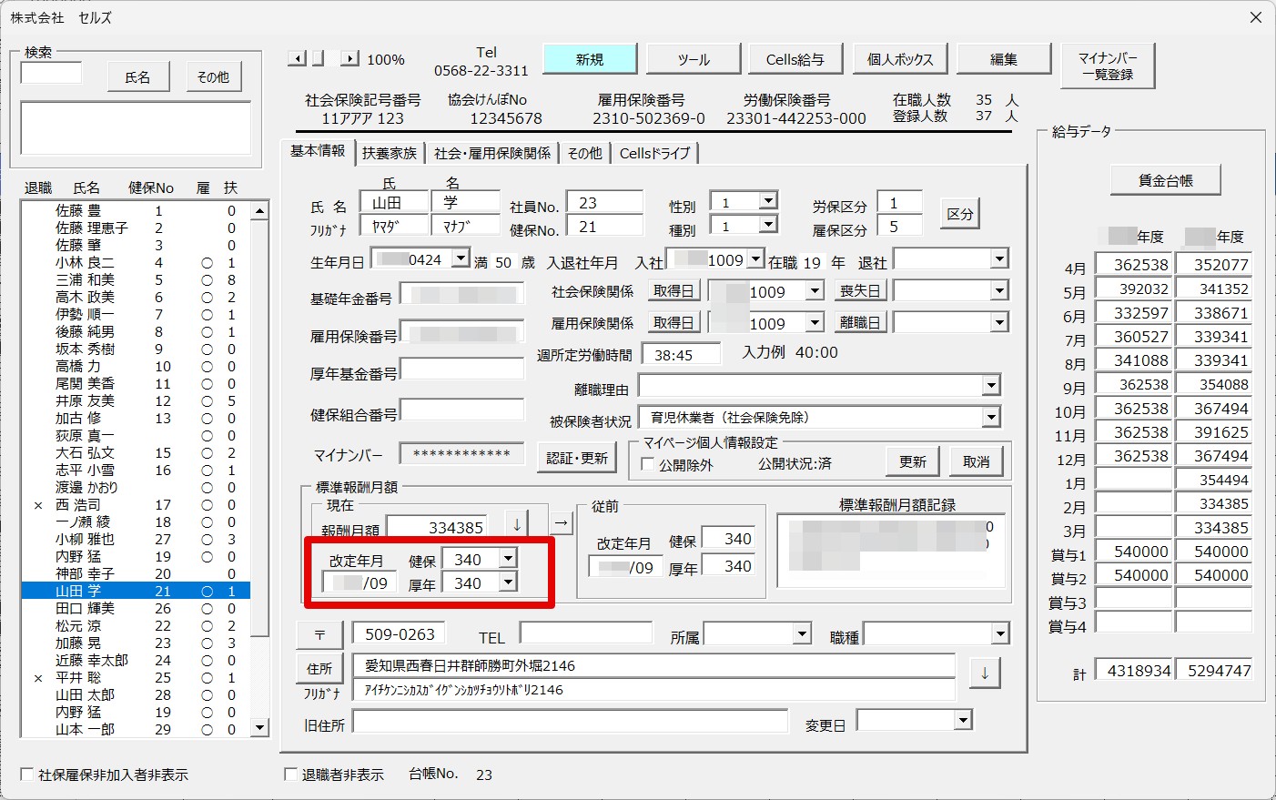Viewport: 1276px width, 800px height.
Task: Enable 社保雇保非加入者非表示 checkbox
Action: pyautogui.click(x=26, y=775)
